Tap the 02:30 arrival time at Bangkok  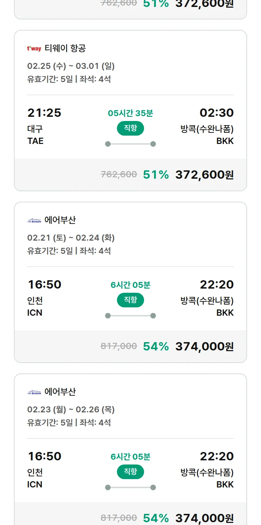pos(216,113)
